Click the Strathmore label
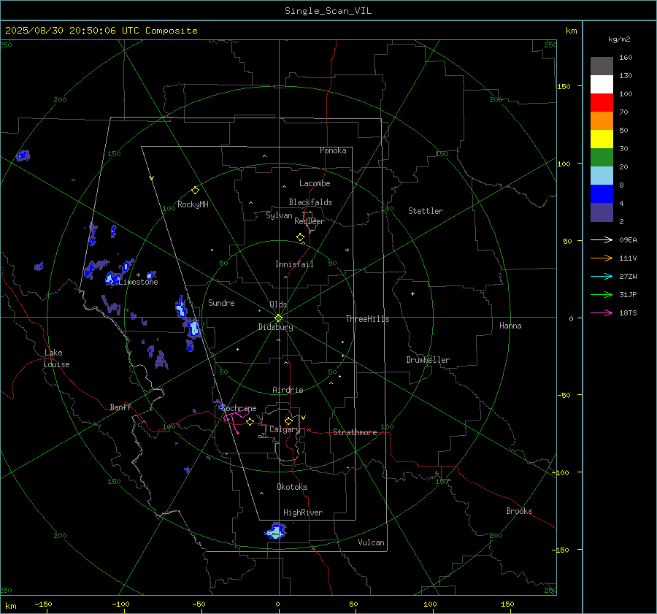 tap(355, 432)
